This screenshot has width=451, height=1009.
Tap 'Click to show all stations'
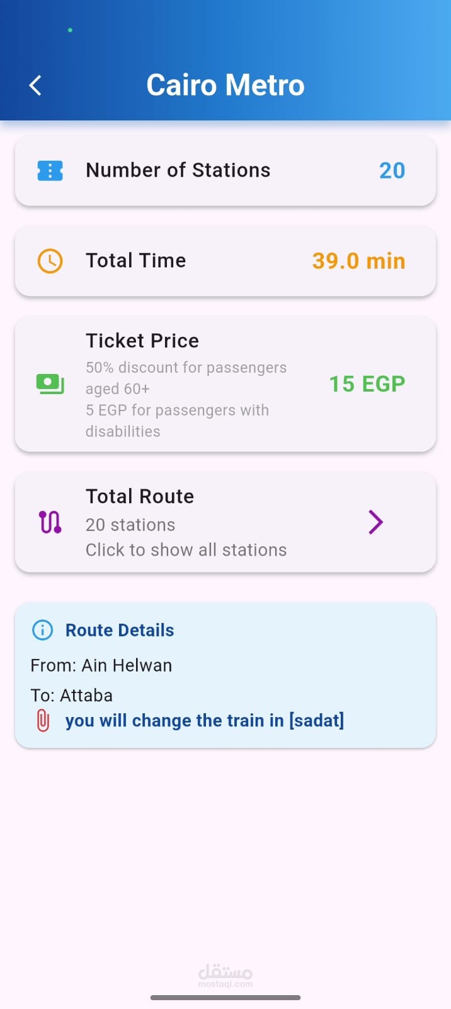[186, 550]
